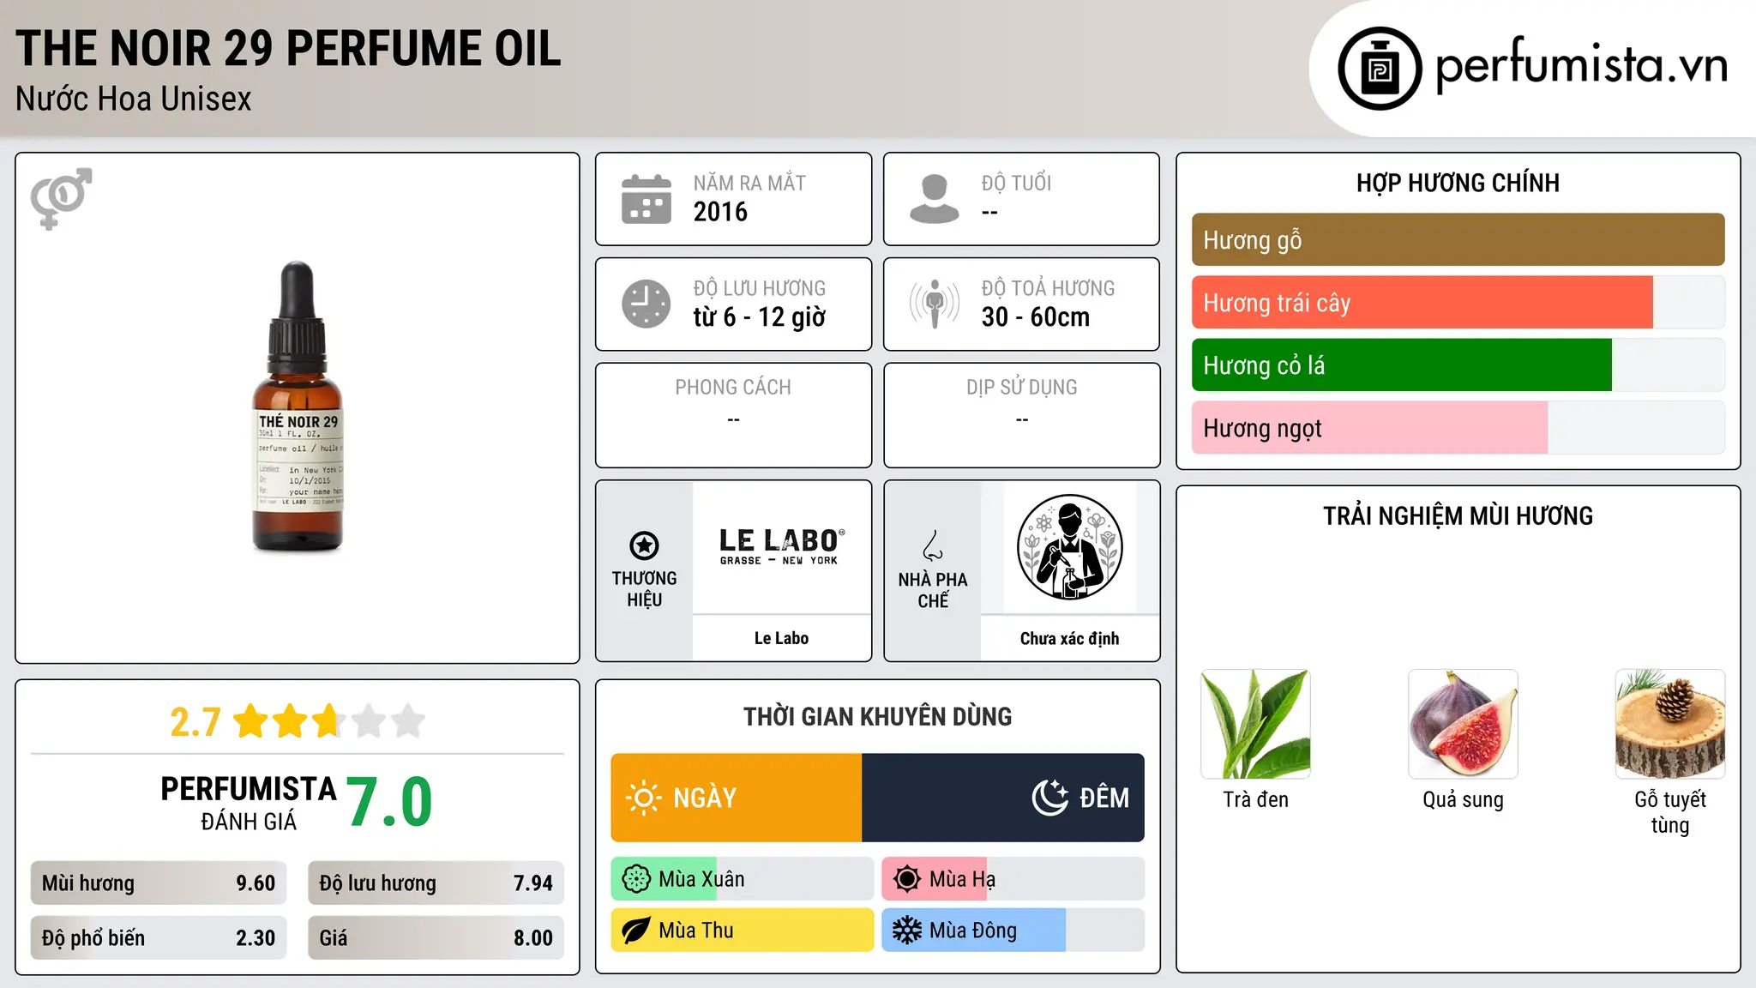Image resolution: width=1756 pixels, height=988 pixels.
Task: Click the Mùa Đông season bar
Action: (1013, 931)
